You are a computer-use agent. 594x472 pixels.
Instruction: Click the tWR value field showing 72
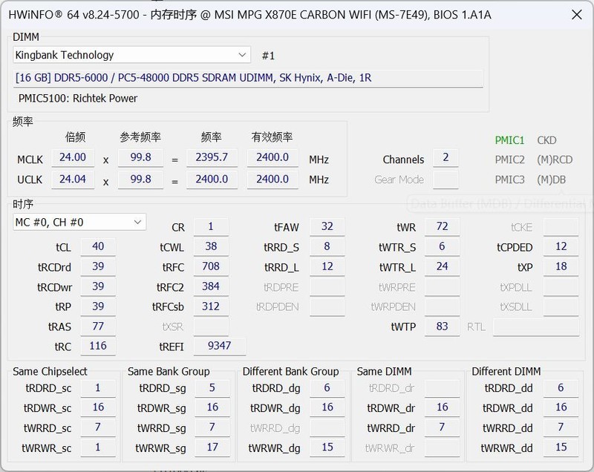442,226
